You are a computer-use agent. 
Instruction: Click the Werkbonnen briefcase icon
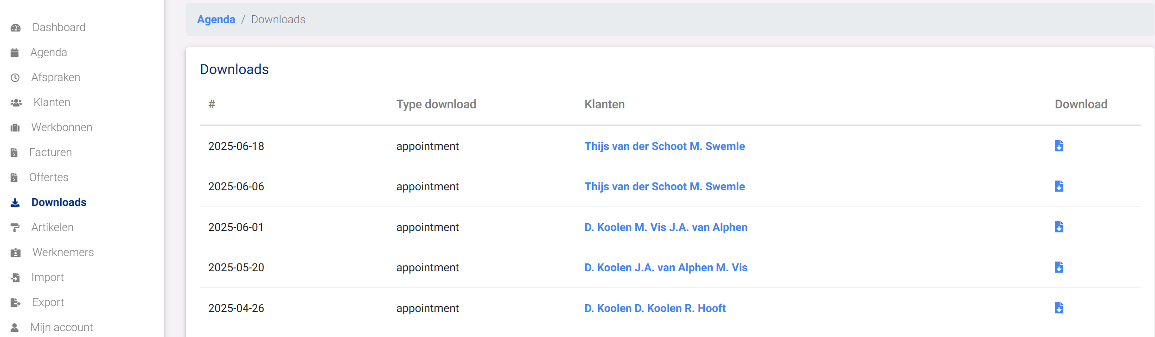pos(15,128)
